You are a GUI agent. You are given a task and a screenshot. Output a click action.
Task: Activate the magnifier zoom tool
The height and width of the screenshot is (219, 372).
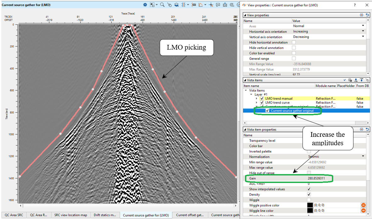point(162,5)
